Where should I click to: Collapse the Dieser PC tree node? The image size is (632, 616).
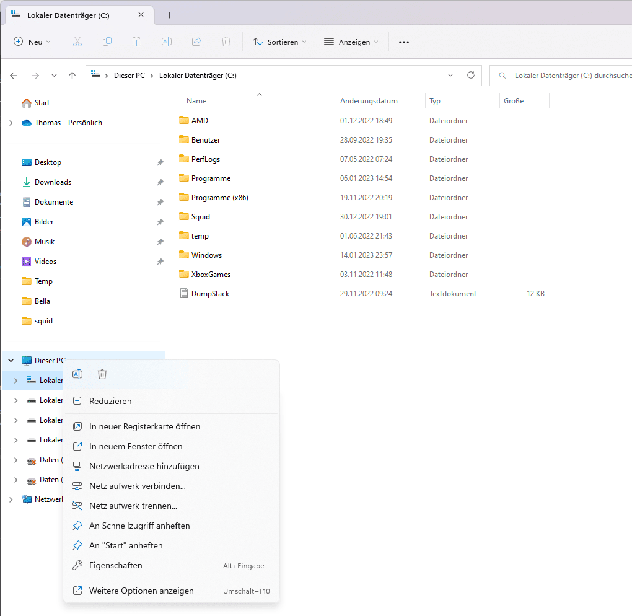coord(11,361)
